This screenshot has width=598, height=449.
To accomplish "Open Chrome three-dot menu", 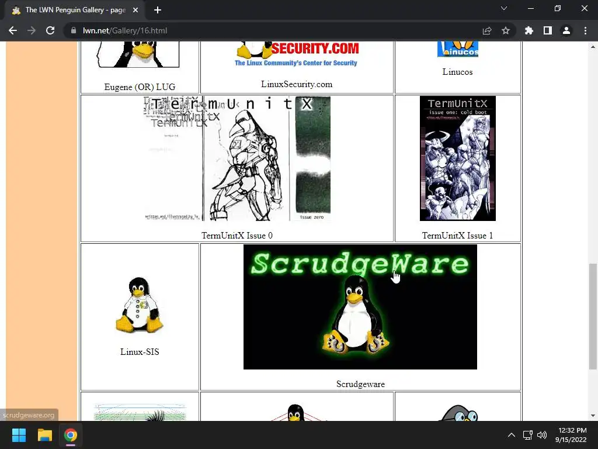I will 585,30.
